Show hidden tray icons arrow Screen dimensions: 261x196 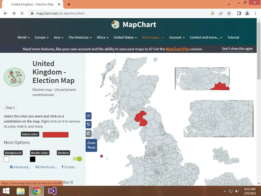point(225,191)
